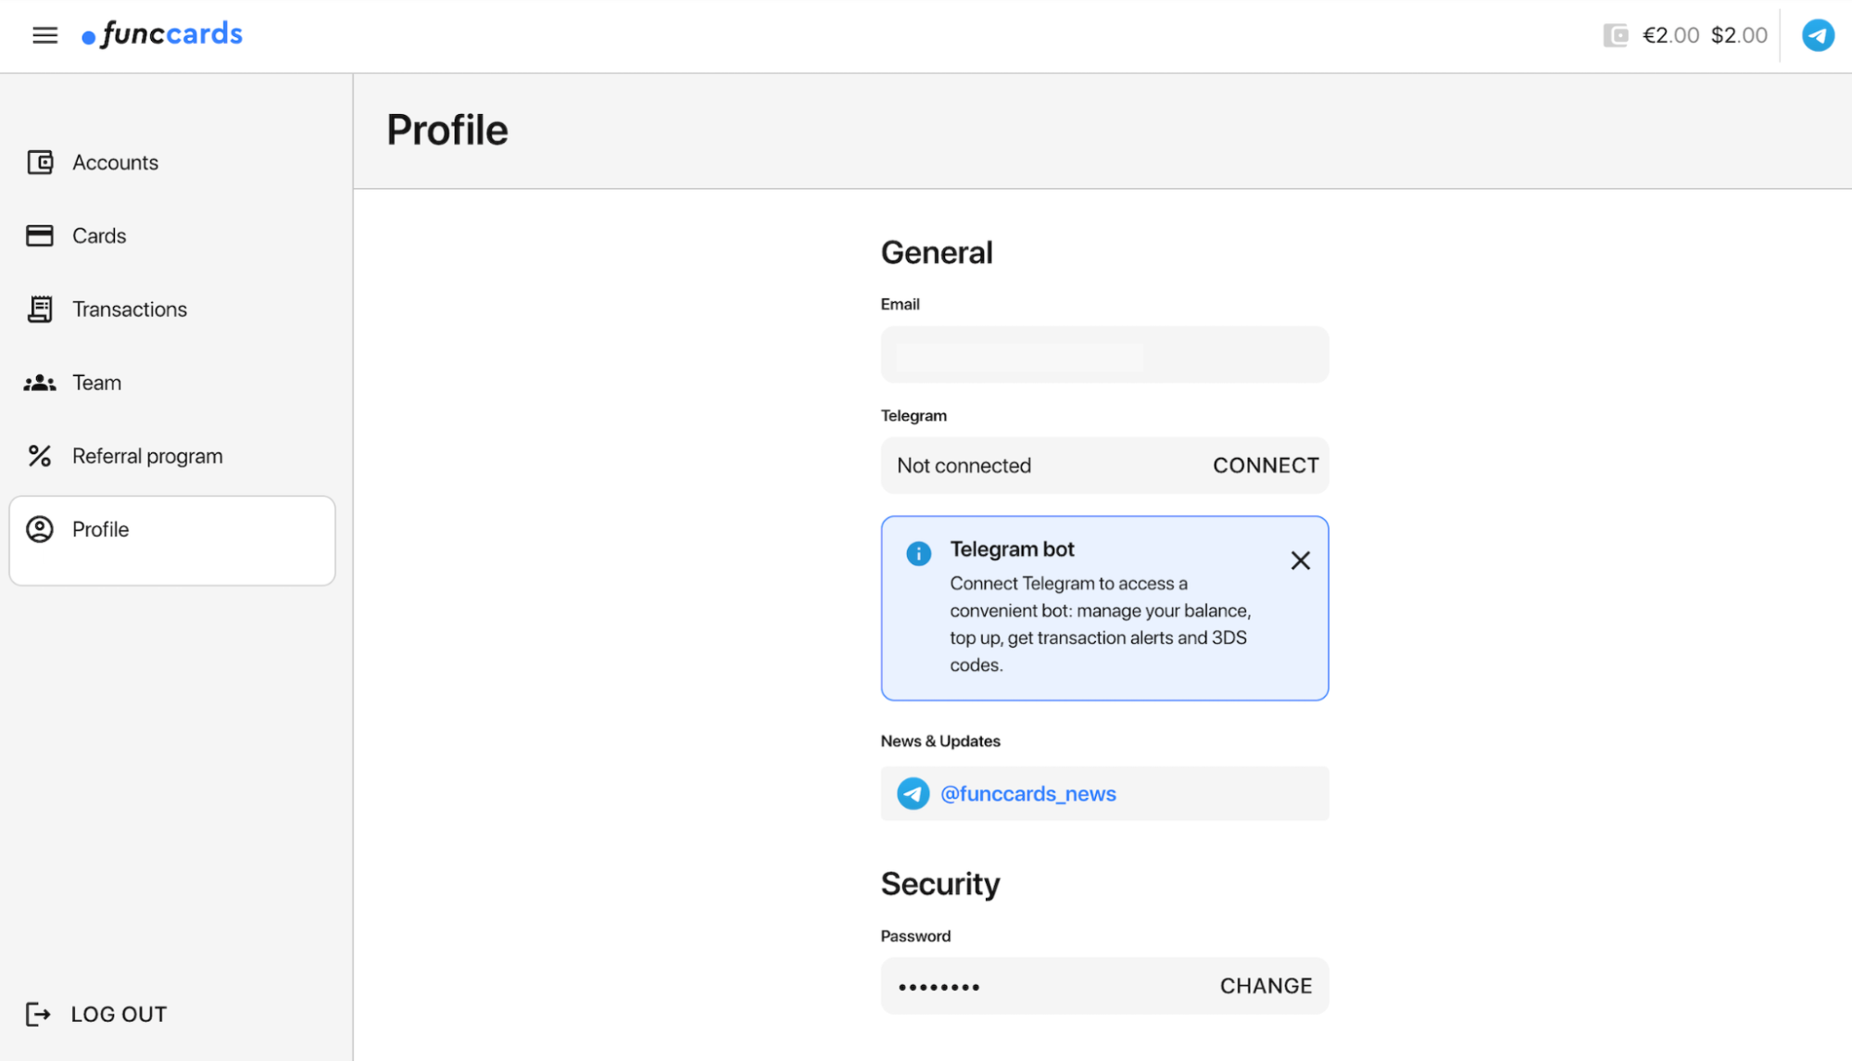Click the Accounts wallet icon in sidebar
Viewport: 1852px width, 1061px height.
click(40, 162)
